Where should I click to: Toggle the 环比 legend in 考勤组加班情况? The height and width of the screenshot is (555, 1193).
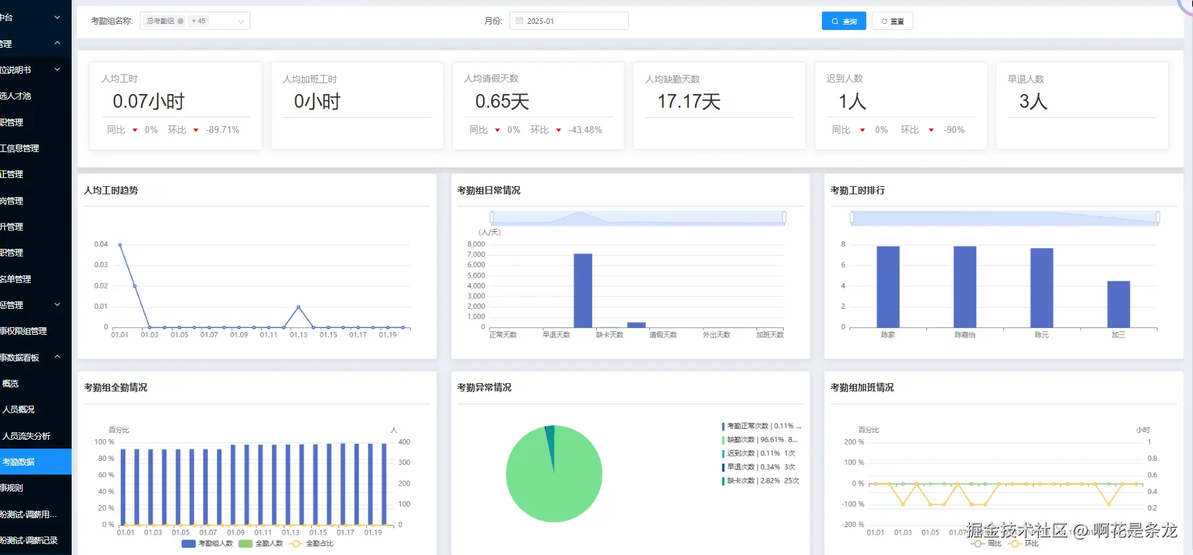[1023, 543]
